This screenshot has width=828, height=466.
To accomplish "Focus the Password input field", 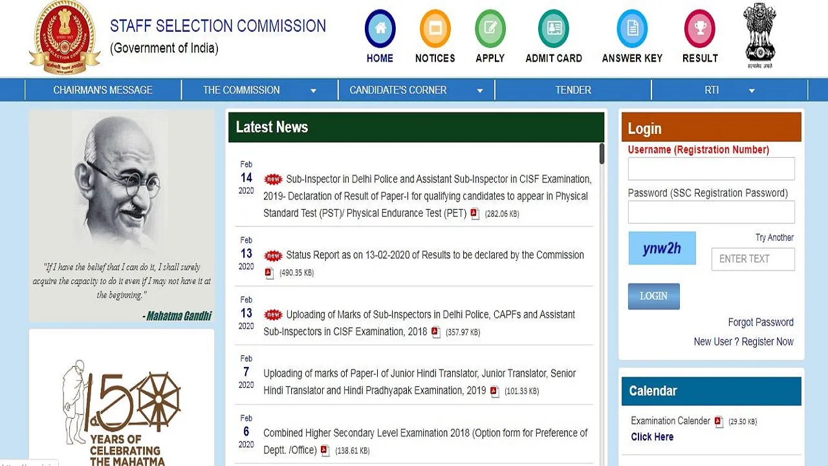I will [x=711, y=212].
